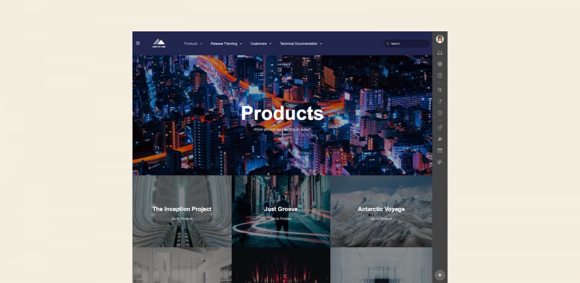Expand the Release Planning dropdown
Screen dimensions: 580x283
(226, 43)
